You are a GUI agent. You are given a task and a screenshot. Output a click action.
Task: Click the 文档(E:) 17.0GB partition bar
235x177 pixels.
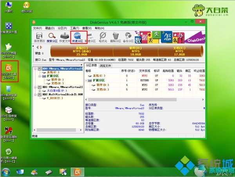[179, 51]
